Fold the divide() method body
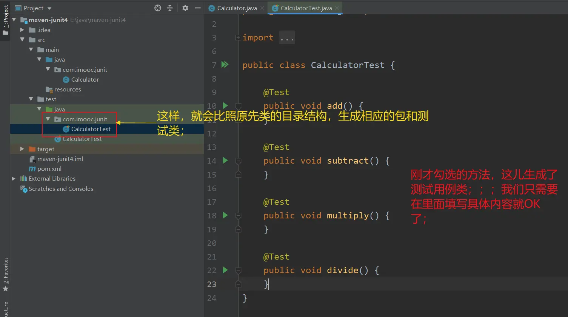The image size is (568, 317). click(238, 270)
